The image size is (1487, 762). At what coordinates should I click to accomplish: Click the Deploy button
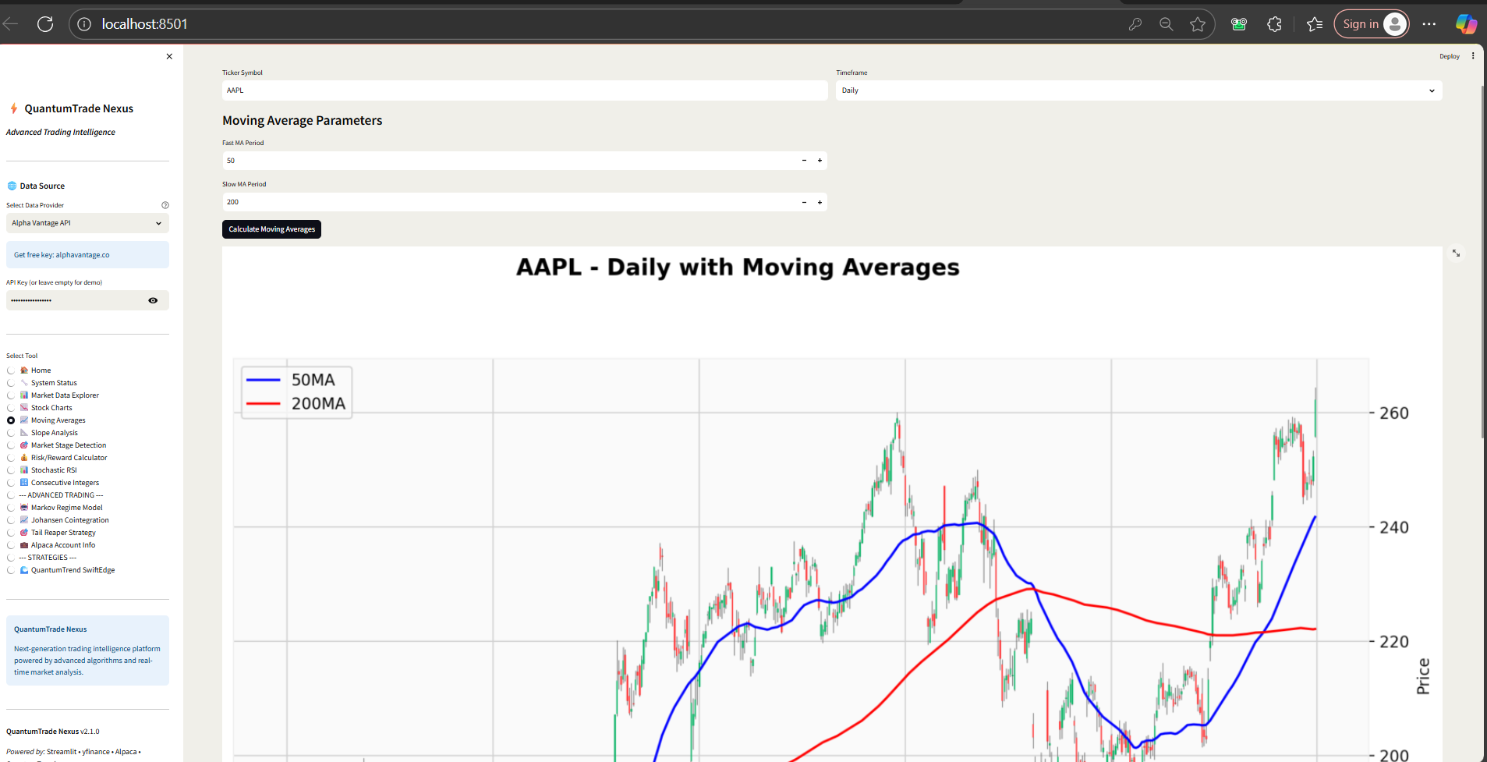pos(1449,56)
